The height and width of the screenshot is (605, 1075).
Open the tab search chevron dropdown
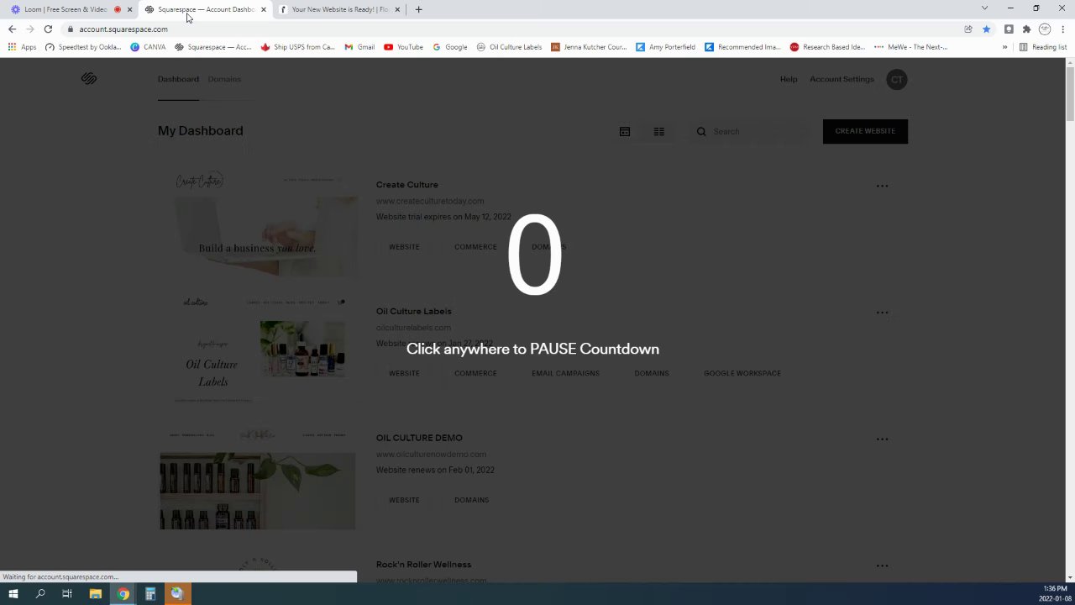pyautogui.click(x=984, y=8)
